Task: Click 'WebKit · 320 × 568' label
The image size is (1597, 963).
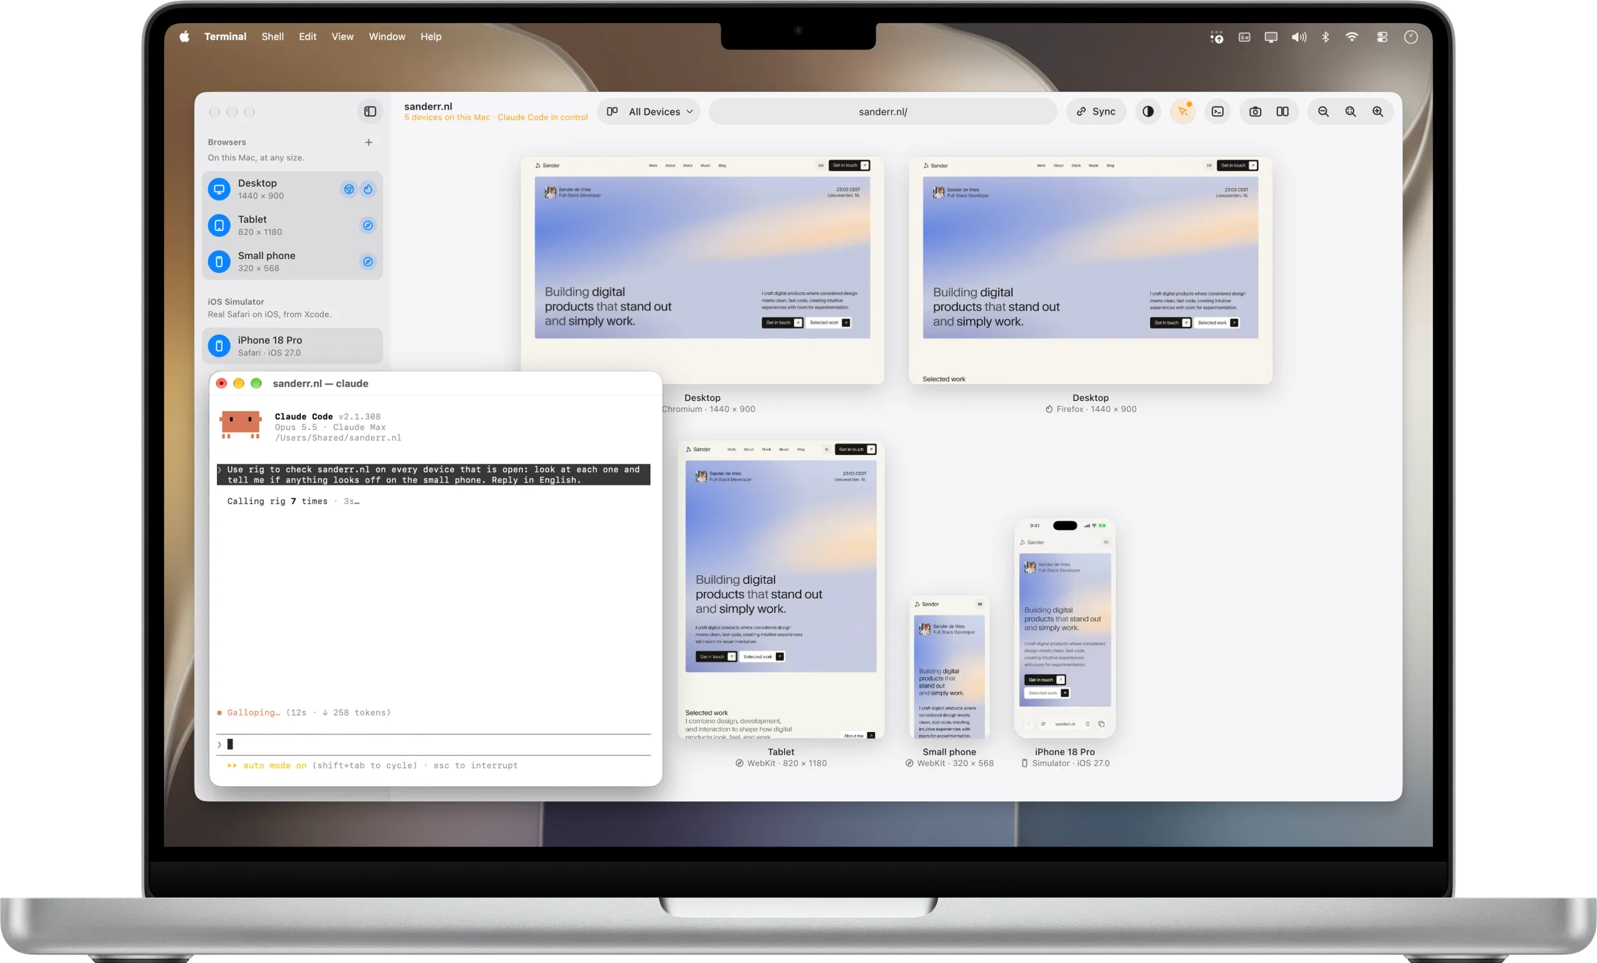Action: pyautogui.click(x=956, y=763)
